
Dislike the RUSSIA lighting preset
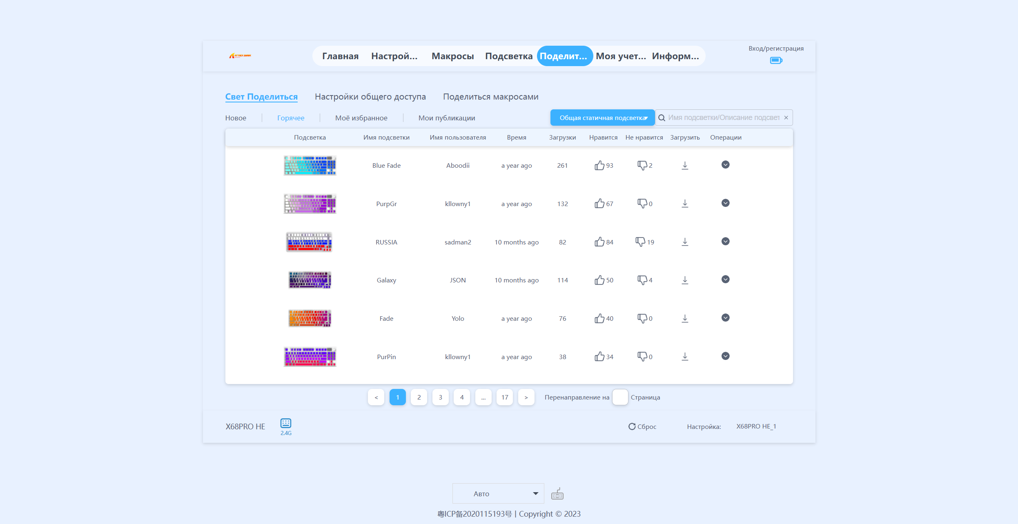coord(640,242)
